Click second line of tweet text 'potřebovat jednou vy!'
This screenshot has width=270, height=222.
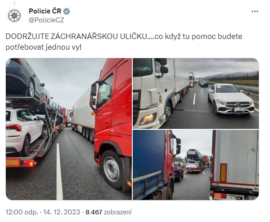click(x=44, y=47)
